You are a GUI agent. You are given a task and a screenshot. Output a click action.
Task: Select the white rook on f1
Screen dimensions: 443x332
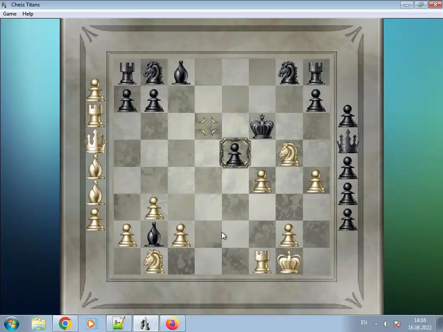tap(262, 262)
